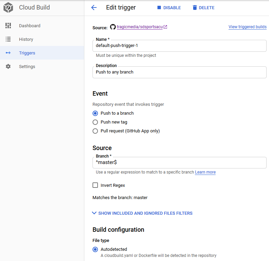
Task: Click the Description input field
Action: point(180,72)
